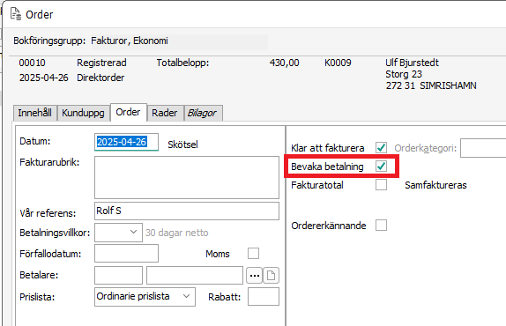The height and width of the screenshot is (326, 506).
Task: Click the Rabatt input box
Action: 264,297
